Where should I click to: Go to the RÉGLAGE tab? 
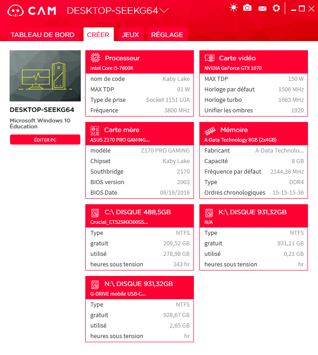(x=167, y=35)
